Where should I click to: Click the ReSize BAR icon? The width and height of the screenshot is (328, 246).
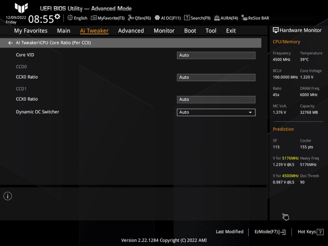pyautogui.click(x=244, y=18)
